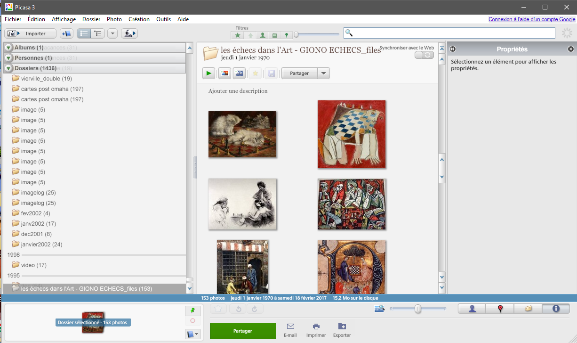Toggle the faces filter
This screenshot has height=343, width=577.
(262, 35)
